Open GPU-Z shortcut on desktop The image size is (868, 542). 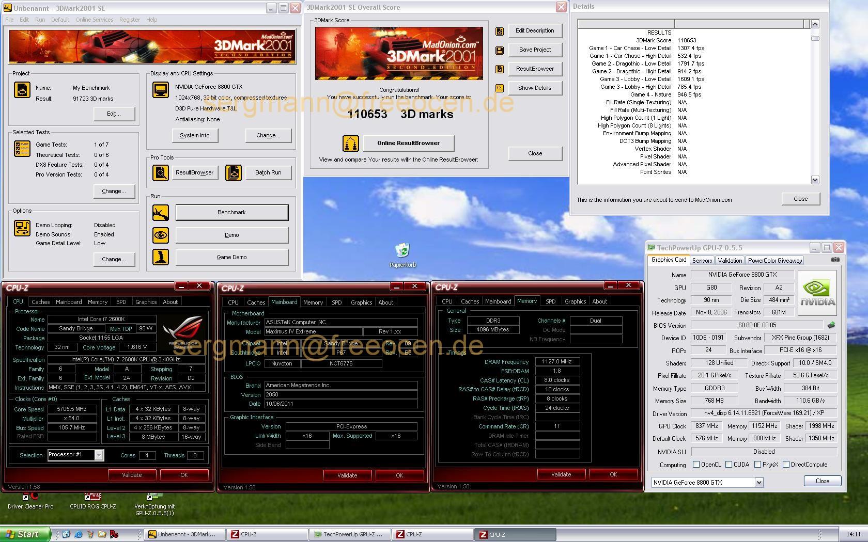point(154,504)
